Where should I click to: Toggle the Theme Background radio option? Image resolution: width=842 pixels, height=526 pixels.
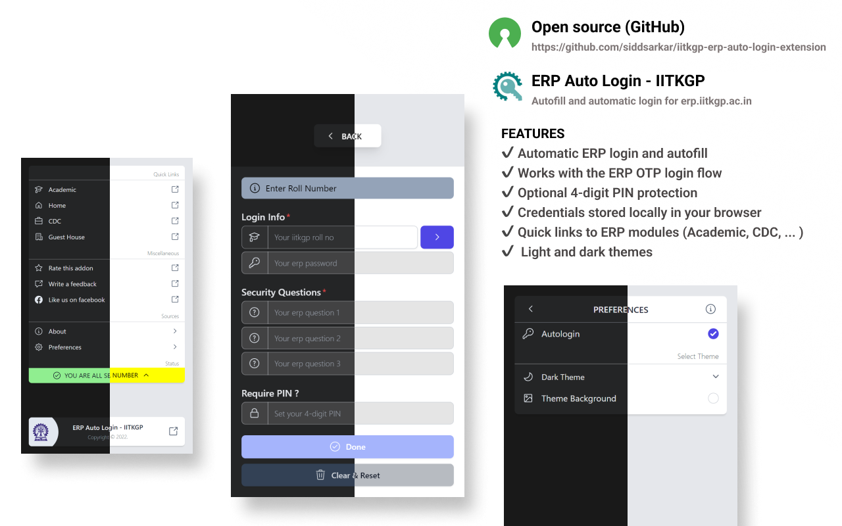coord(713,398)
